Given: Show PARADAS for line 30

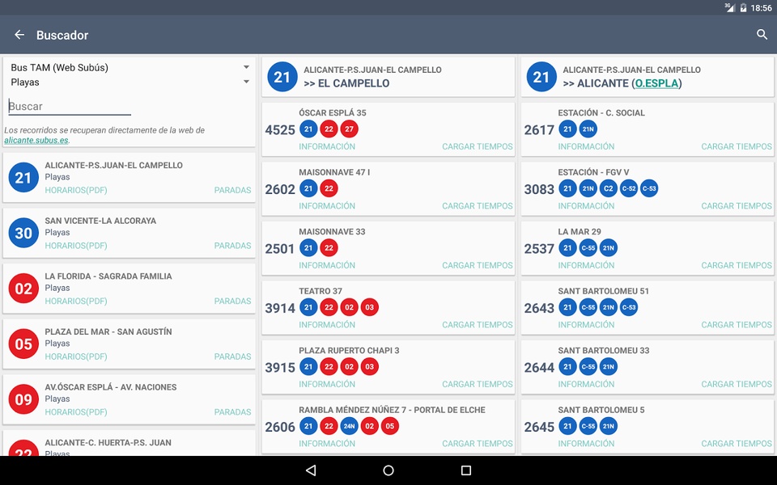Looking at the screenshot, I should [x=232, y=246].
